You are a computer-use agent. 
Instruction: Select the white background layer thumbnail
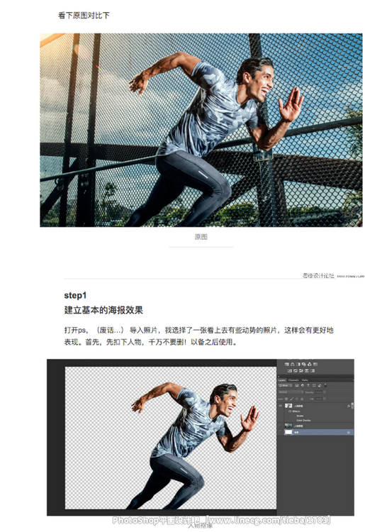point(288,432)
